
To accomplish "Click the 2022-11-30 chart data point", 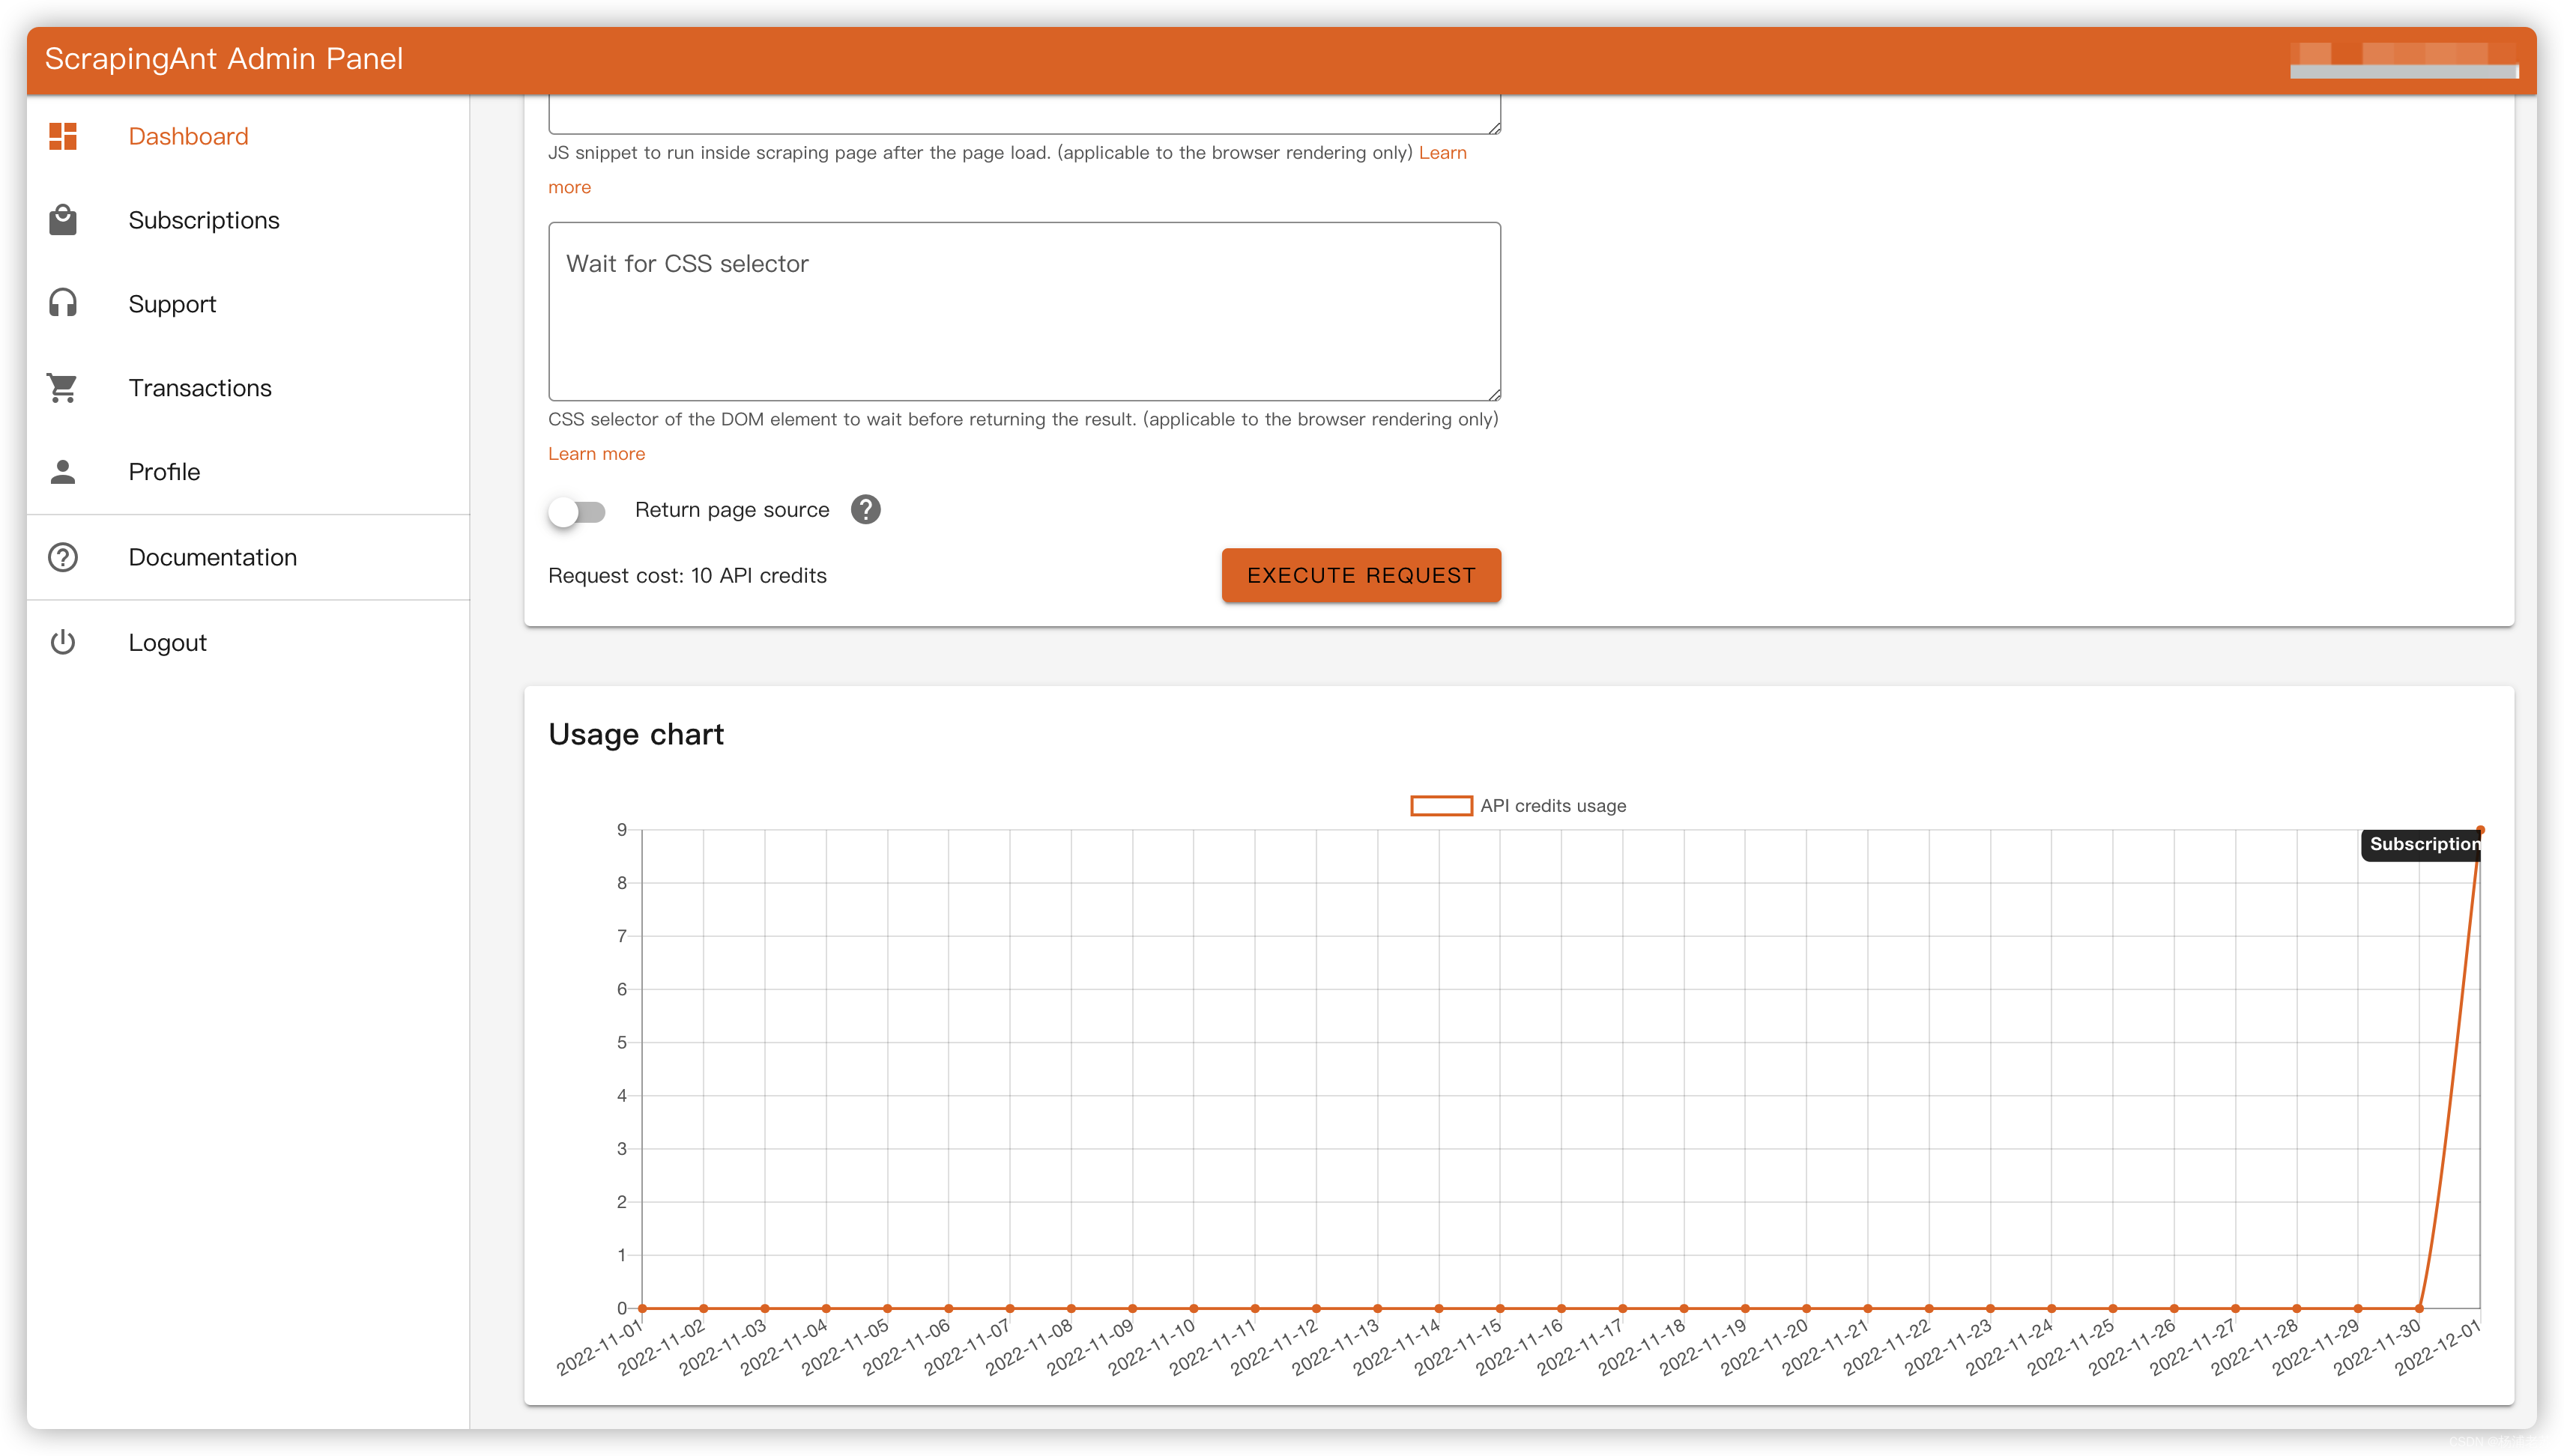I will [x=2419, y=1308].
